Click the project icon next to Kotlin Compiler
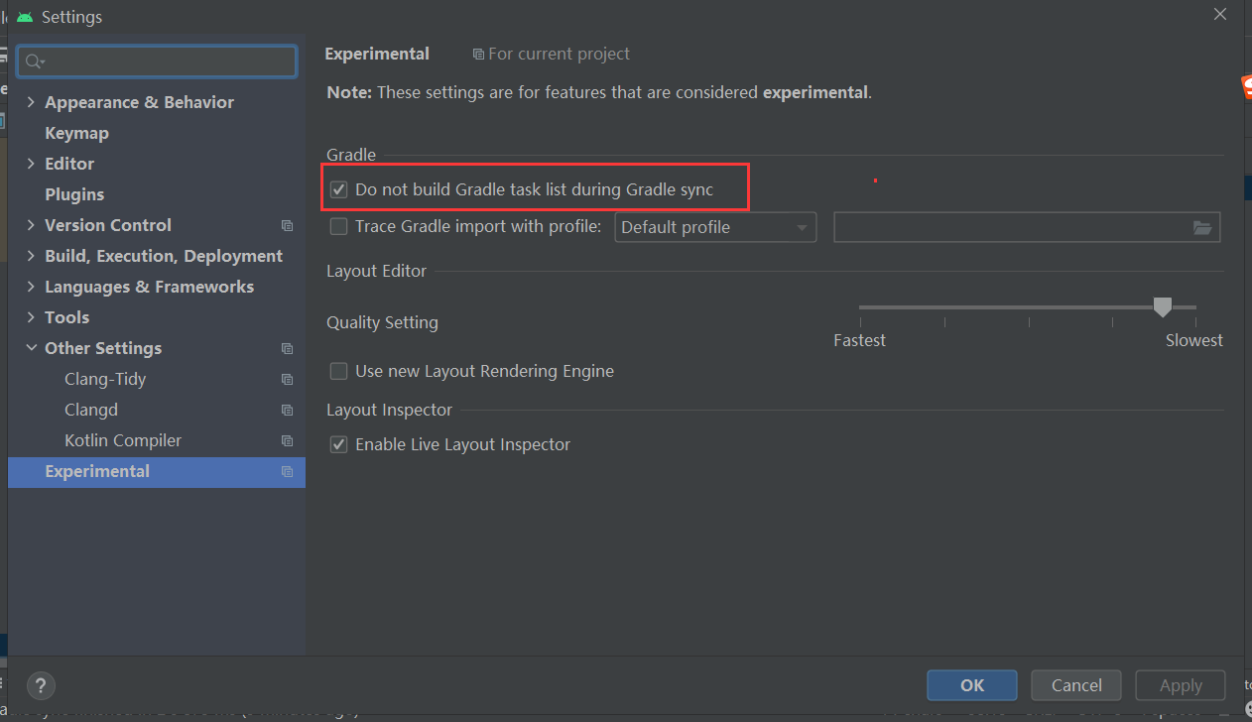The image size is (1252, 722). click(287, 440)
